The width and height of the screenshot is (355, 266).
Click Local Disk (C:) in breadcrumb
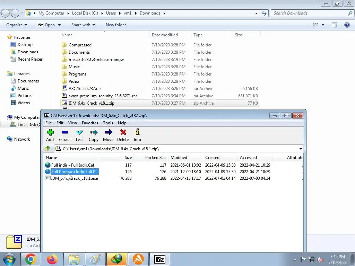click(85, 13)
